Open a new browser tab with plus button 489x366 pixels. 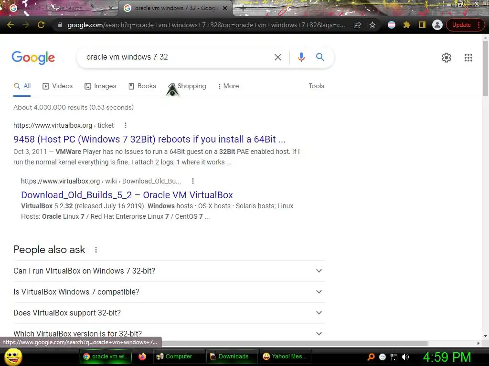point(243,8)
